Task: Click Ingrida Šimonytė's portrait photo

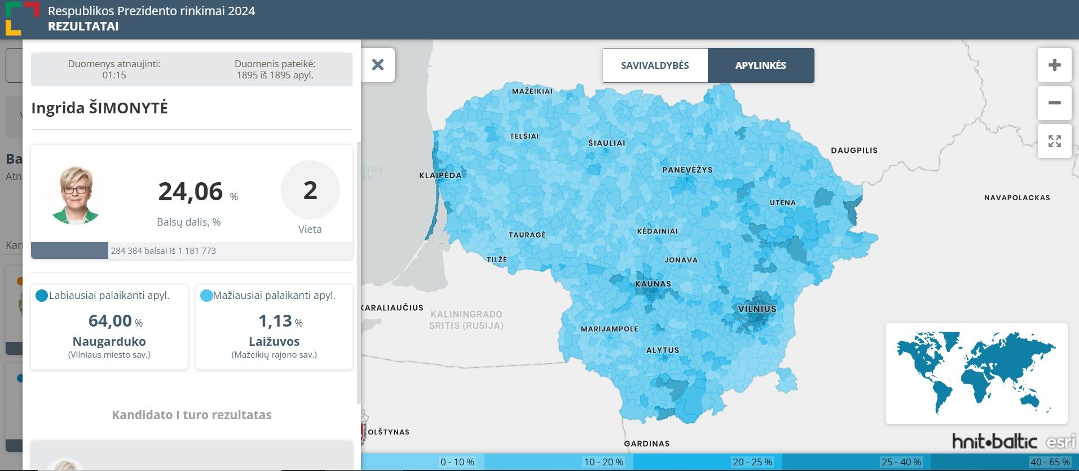Action: click(76, 195)
